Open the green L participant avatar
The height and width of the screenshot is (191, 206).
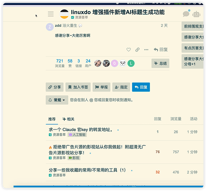click(131, 63)
